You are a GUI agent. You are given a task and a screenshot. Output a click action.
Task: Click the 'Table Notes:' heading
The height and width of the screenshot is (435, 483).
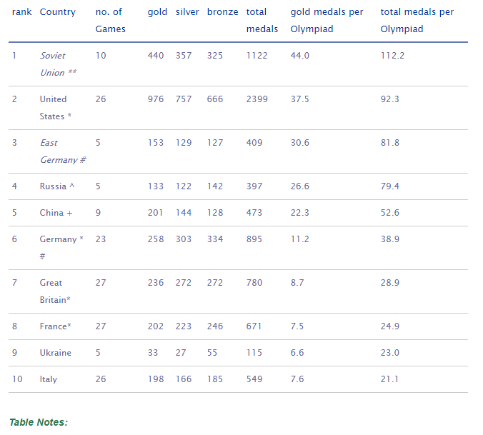38,422
